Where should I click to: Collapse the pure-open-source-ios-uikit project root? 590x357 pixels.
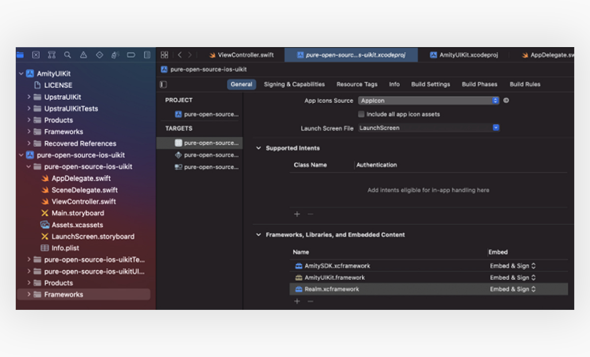21,155
